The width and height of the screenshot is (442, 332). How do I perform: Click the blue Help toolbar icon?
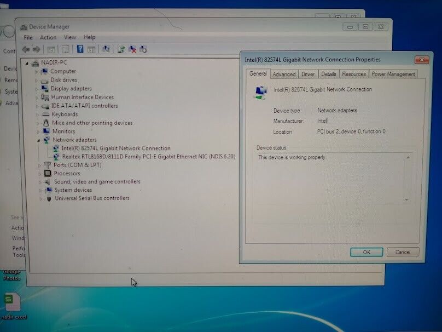point(80,49)
